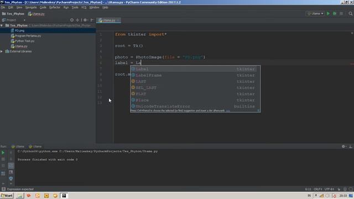Open the Utama run configuration dropdown

315,14
